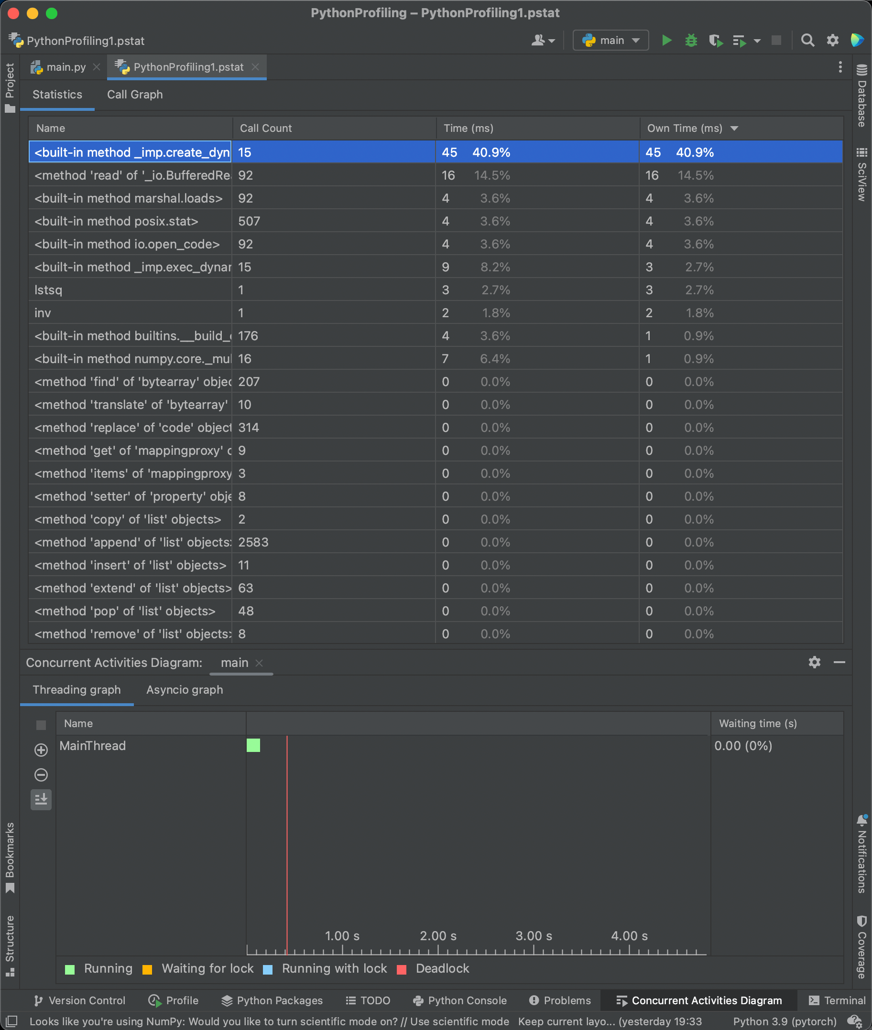Zoom in on threading graph with plus icon
Screen dimensions: 872x1030
(x=41, y=750)
